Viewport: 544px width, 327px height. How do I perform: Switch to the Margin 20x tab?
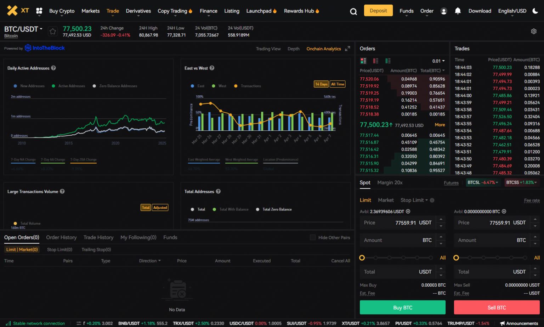pyautogui.click(x=390, y=182)
